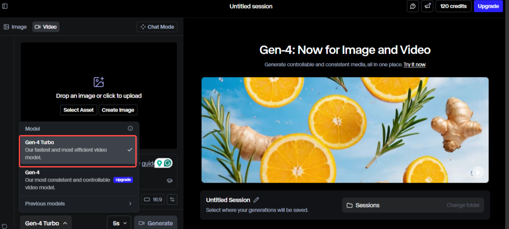This screenshot has width=509, height=229.
Task: Switch to the Image tab
Action: [15, 27]
